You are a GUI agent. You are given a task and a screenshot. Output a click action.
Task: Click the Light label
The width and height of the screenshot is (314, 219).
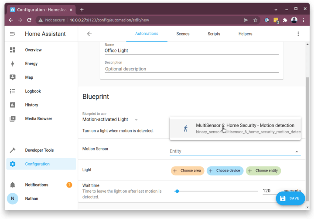pos(87,170)
